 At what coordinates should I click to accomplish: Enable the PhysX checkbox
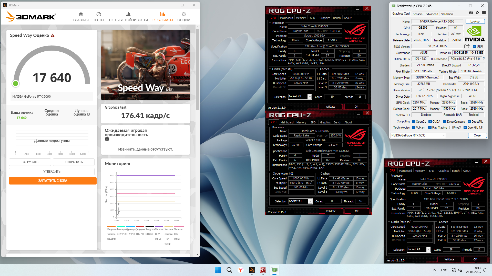pos(451,128)
